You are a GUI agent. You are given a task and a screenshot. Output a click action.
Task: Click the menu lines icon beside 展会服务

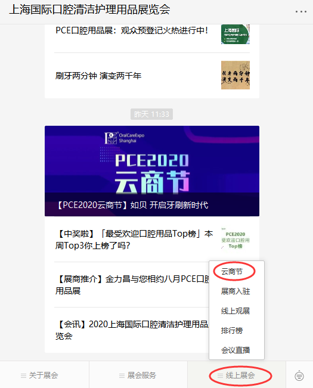[122, 375]
